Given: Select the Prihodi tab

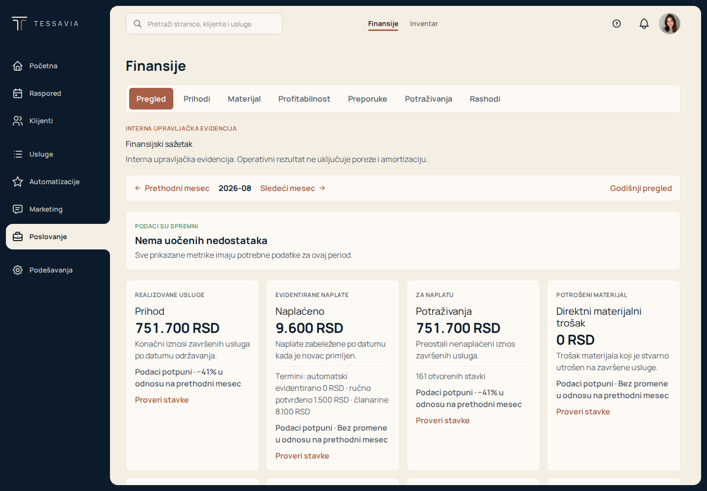Looking at the screenshot, I should pos(197,99).
